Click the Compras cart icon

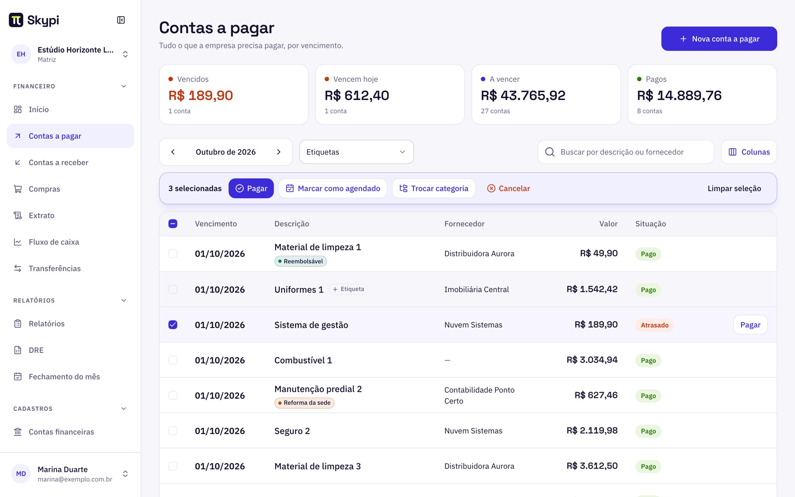(17, 189)
